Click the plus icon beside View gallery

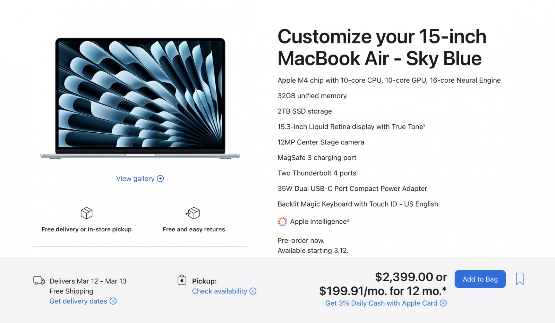click(160, 179)
